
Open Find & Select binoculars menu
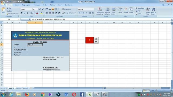tap(154, 11)
